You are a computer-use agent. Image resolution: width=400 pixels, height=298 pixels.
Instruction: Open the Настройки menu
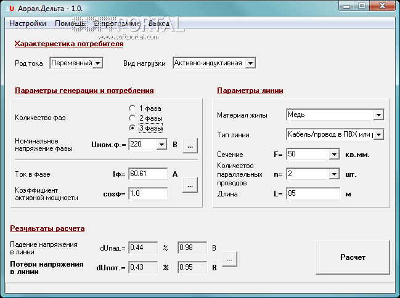(28, 23)
